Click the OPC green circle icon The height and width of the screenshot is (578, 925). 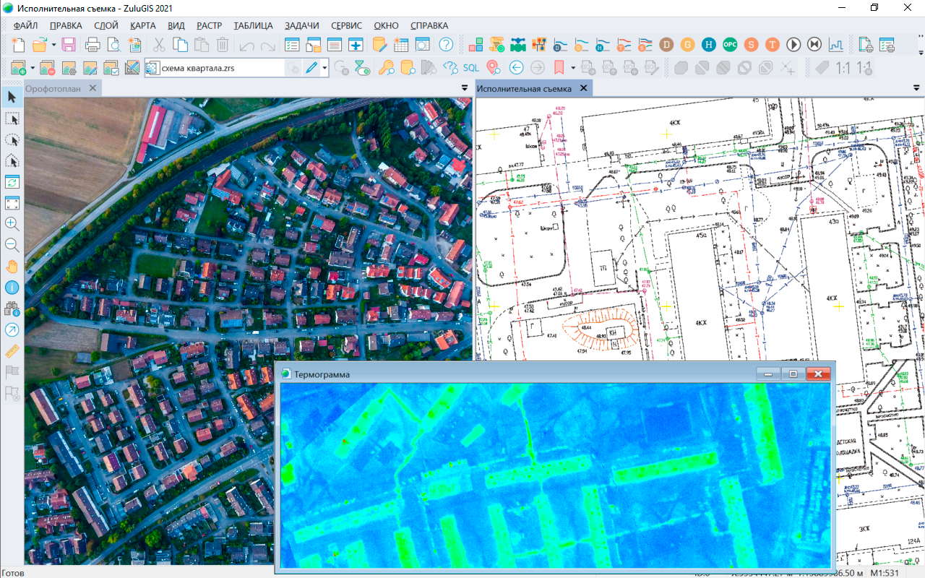click(x=731, y=45)
